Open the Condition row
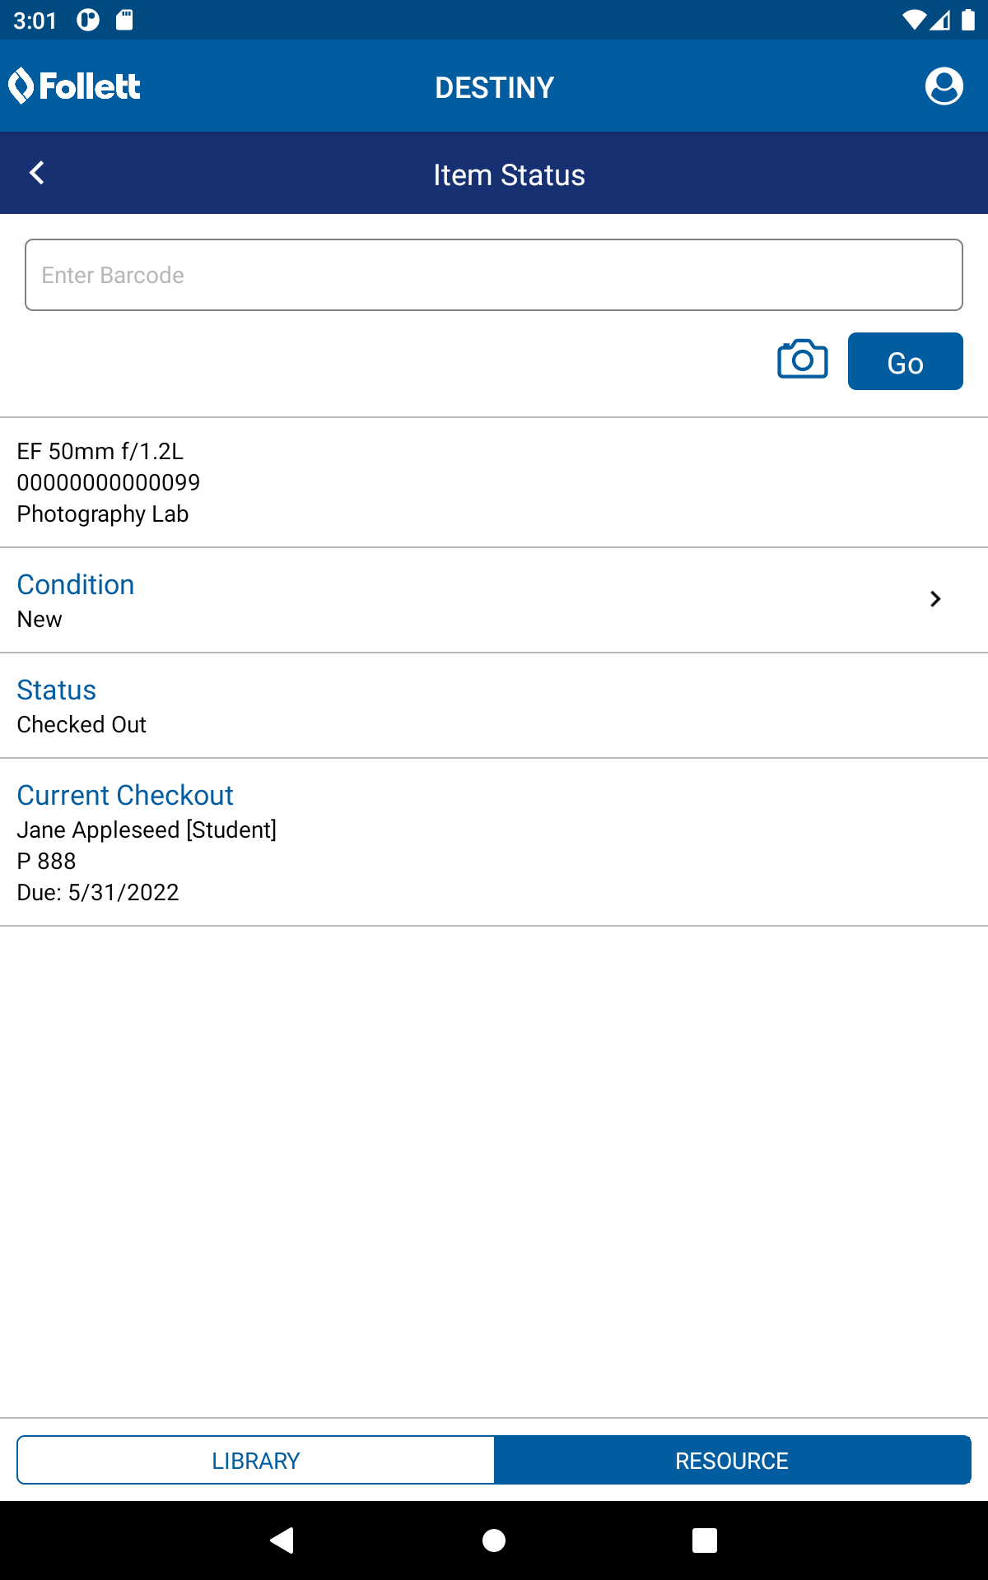 pyautogui.click(x=494, y=600)
